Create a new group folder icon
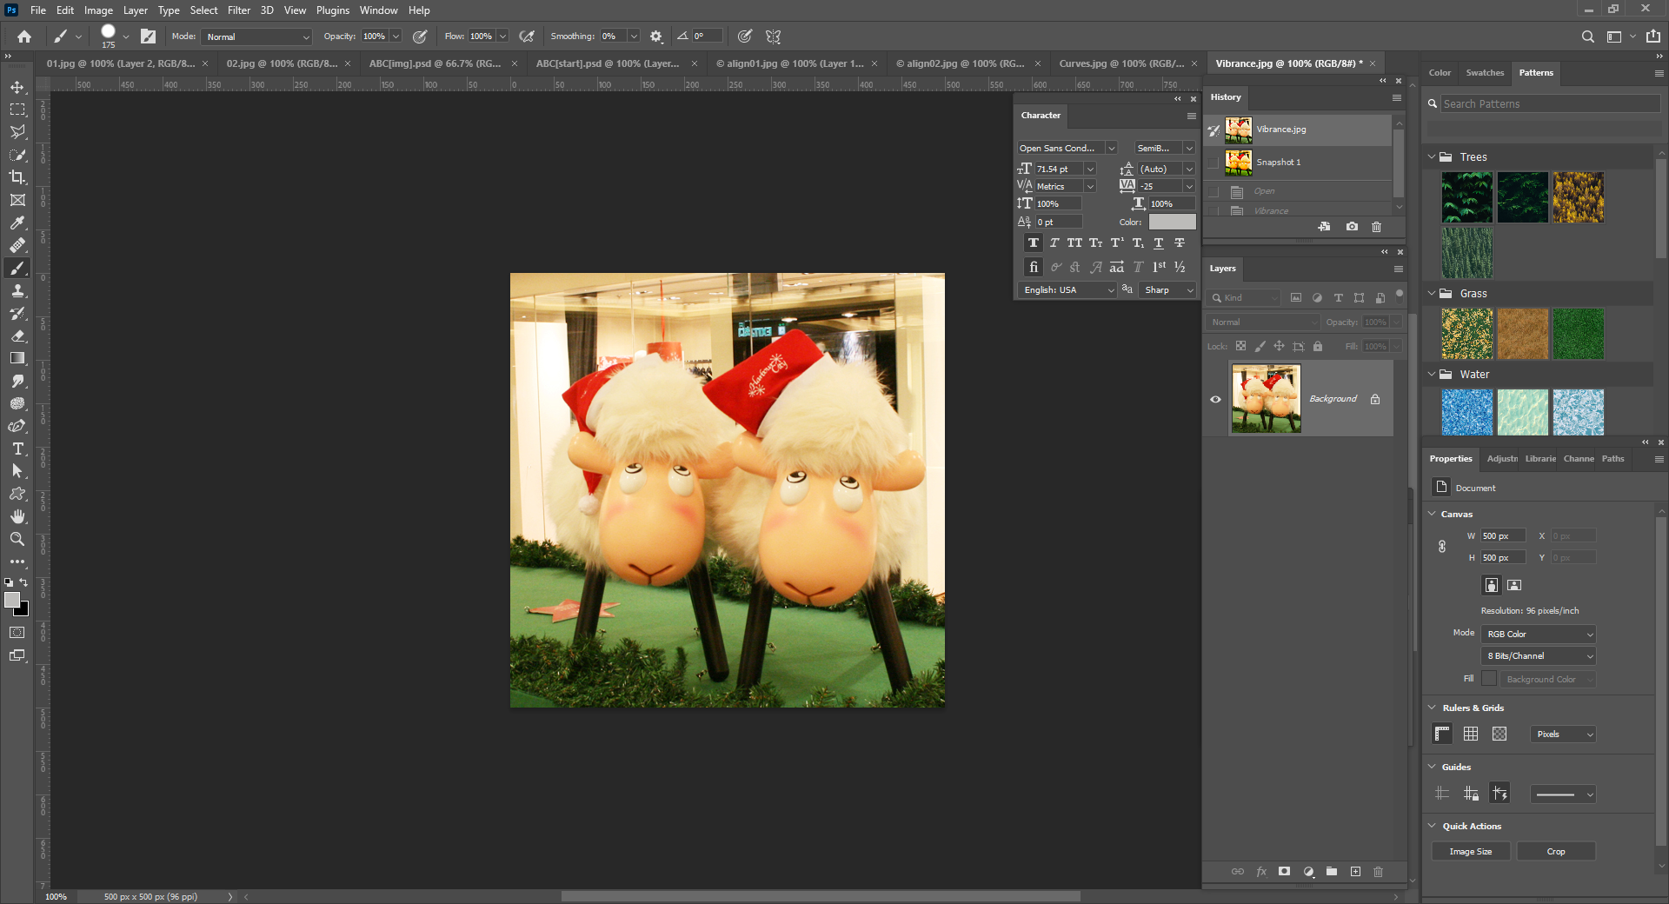The image size is (1669, 904). pyautogui.click(x=1332, y=872)
